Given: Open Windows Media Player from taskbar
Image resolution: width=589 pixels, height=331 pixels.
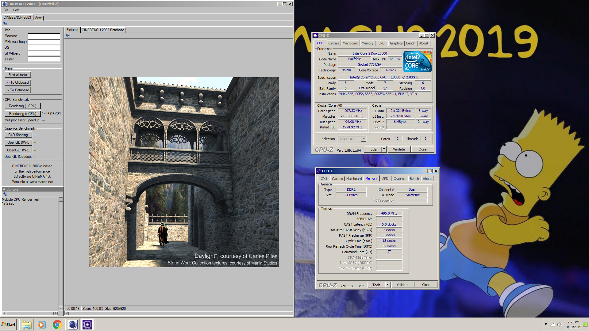Looking at the screenshot, I should 42,325.
